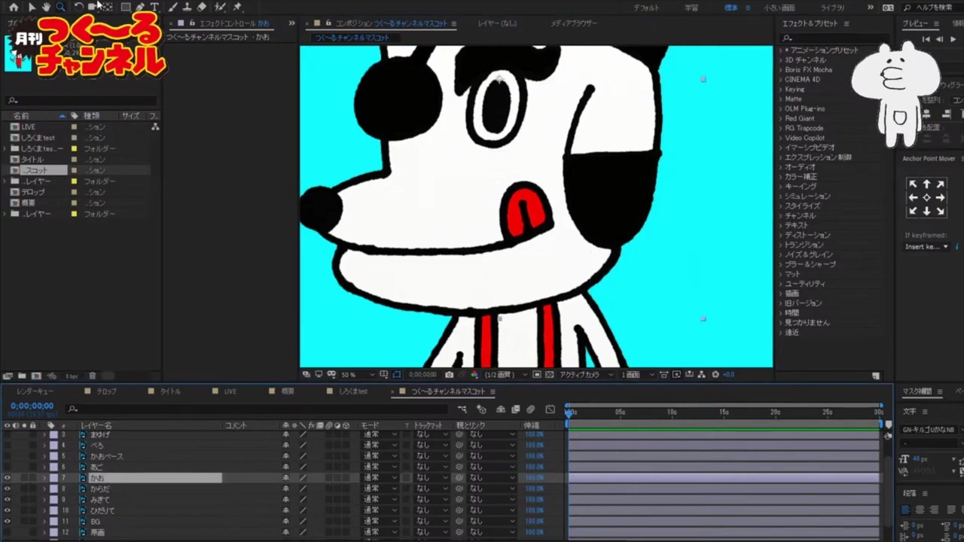Toggle visibility box of あご layer

pyautogui.click(x=8, y=467)
